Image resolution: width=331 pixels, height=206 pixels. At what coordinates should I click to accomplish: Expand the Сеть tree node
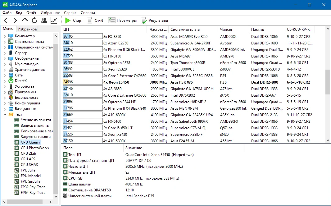tap(5, 75)
